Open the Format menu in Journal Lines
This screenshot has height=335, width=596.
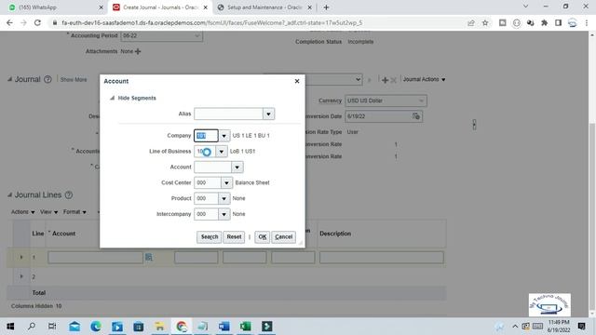(x=74, y=212)
